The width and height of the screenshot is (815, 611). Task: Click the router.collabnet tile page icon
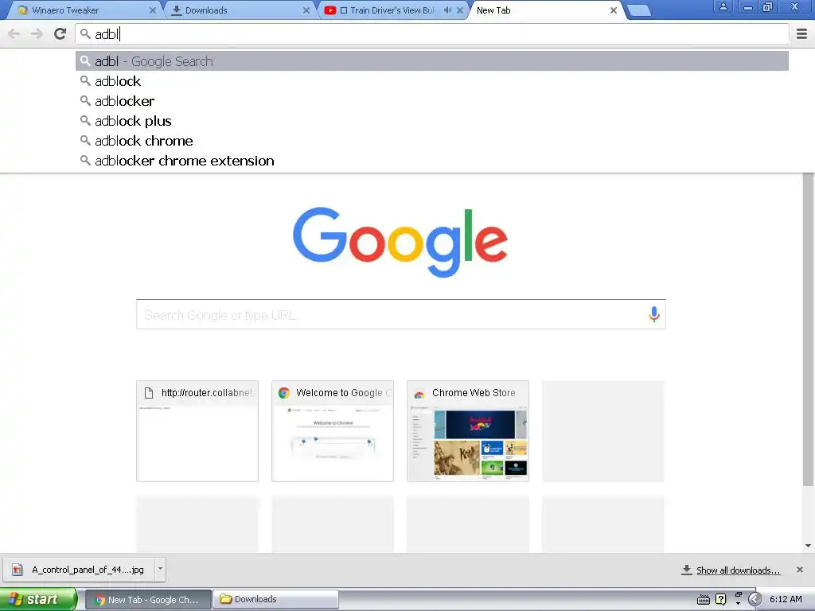(149, 393)
